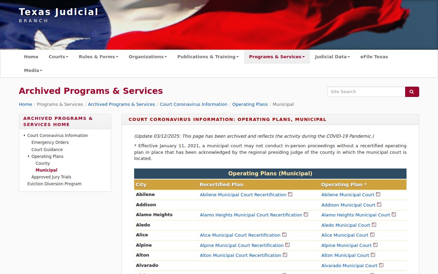
Task: Open Aledo Municipal Court link
Action: point(346,225)
